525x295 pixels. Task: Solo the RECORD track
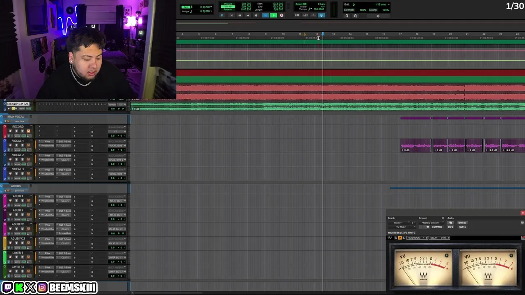(x=22, y=131)
